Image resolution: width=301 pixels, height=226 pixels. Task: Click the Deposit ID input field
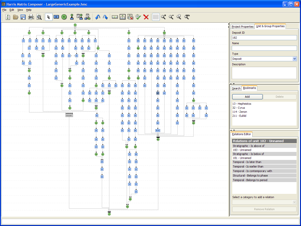(264, 38)
